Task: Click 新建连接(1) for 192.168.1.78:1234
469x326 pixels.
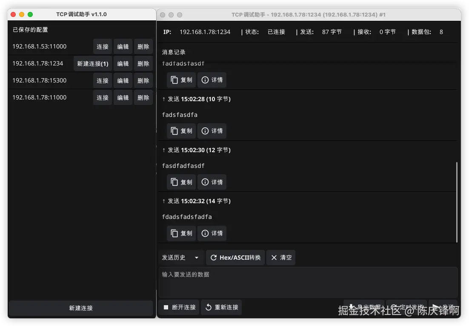Action: [92, 63]
